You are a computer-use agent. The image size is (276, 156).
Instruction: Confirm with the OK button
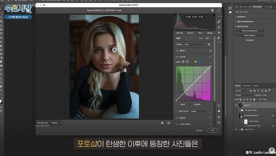coord(212,130)
